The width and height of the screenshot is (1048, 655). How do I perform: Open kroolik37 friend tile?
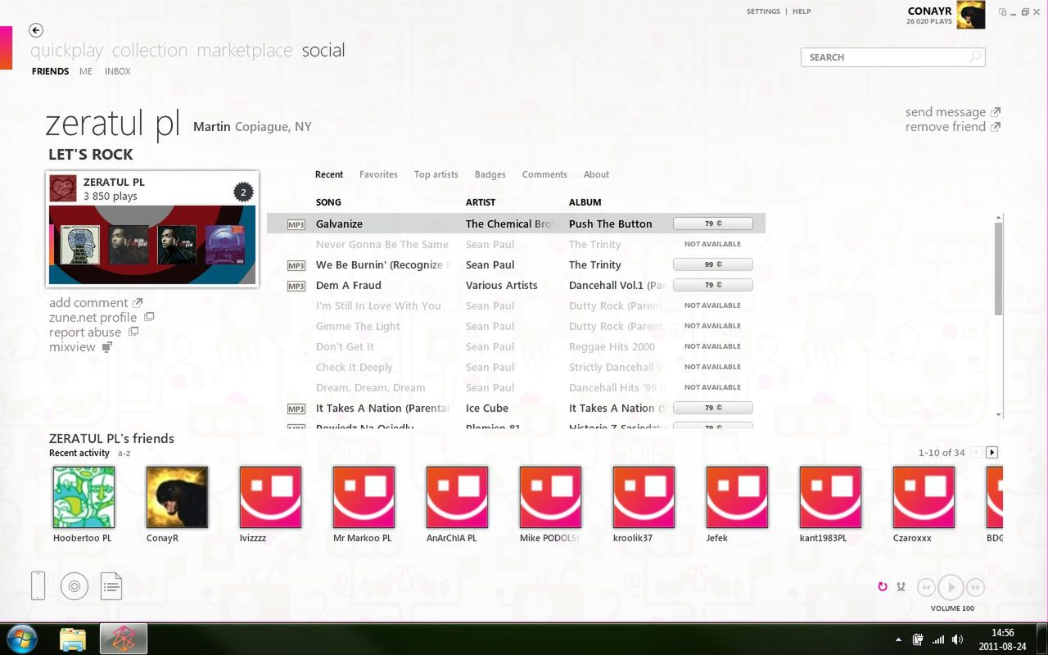[644, 497]
